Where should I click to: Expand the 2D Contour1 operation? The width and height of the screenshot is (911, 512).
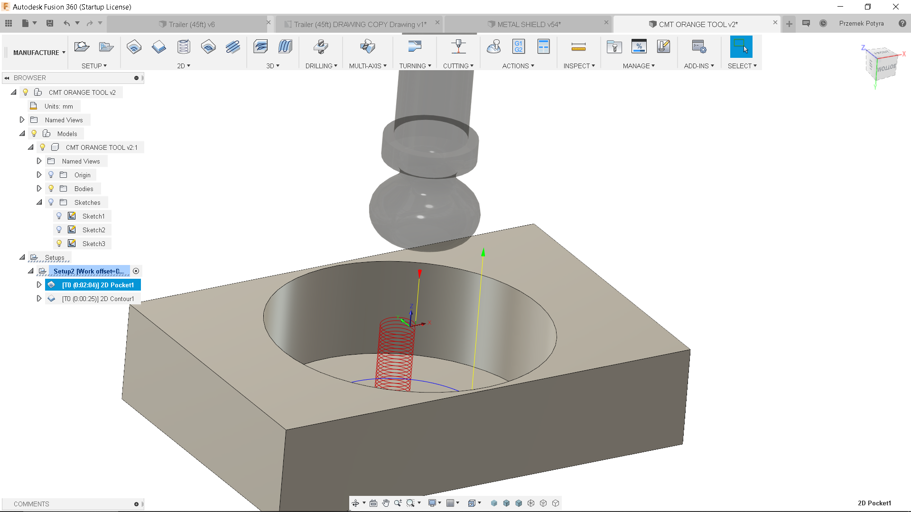coord(39,298)
